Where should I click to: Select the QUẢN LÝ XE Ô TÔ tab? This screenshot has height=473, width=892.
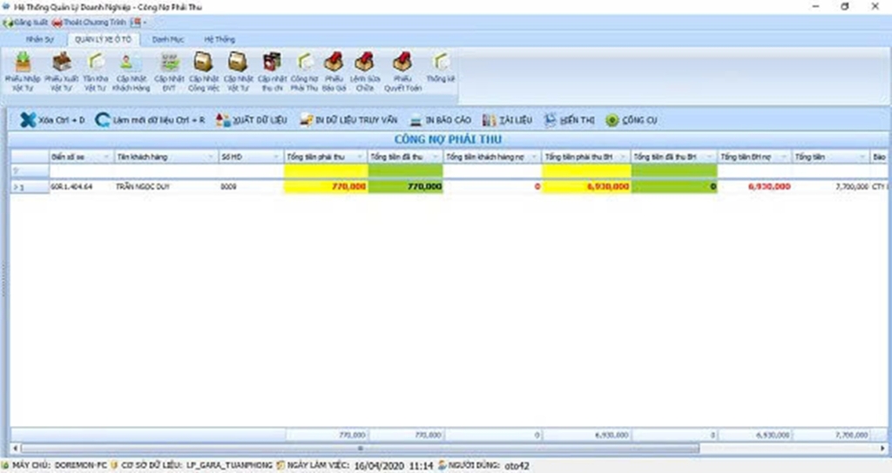[103, 39]
